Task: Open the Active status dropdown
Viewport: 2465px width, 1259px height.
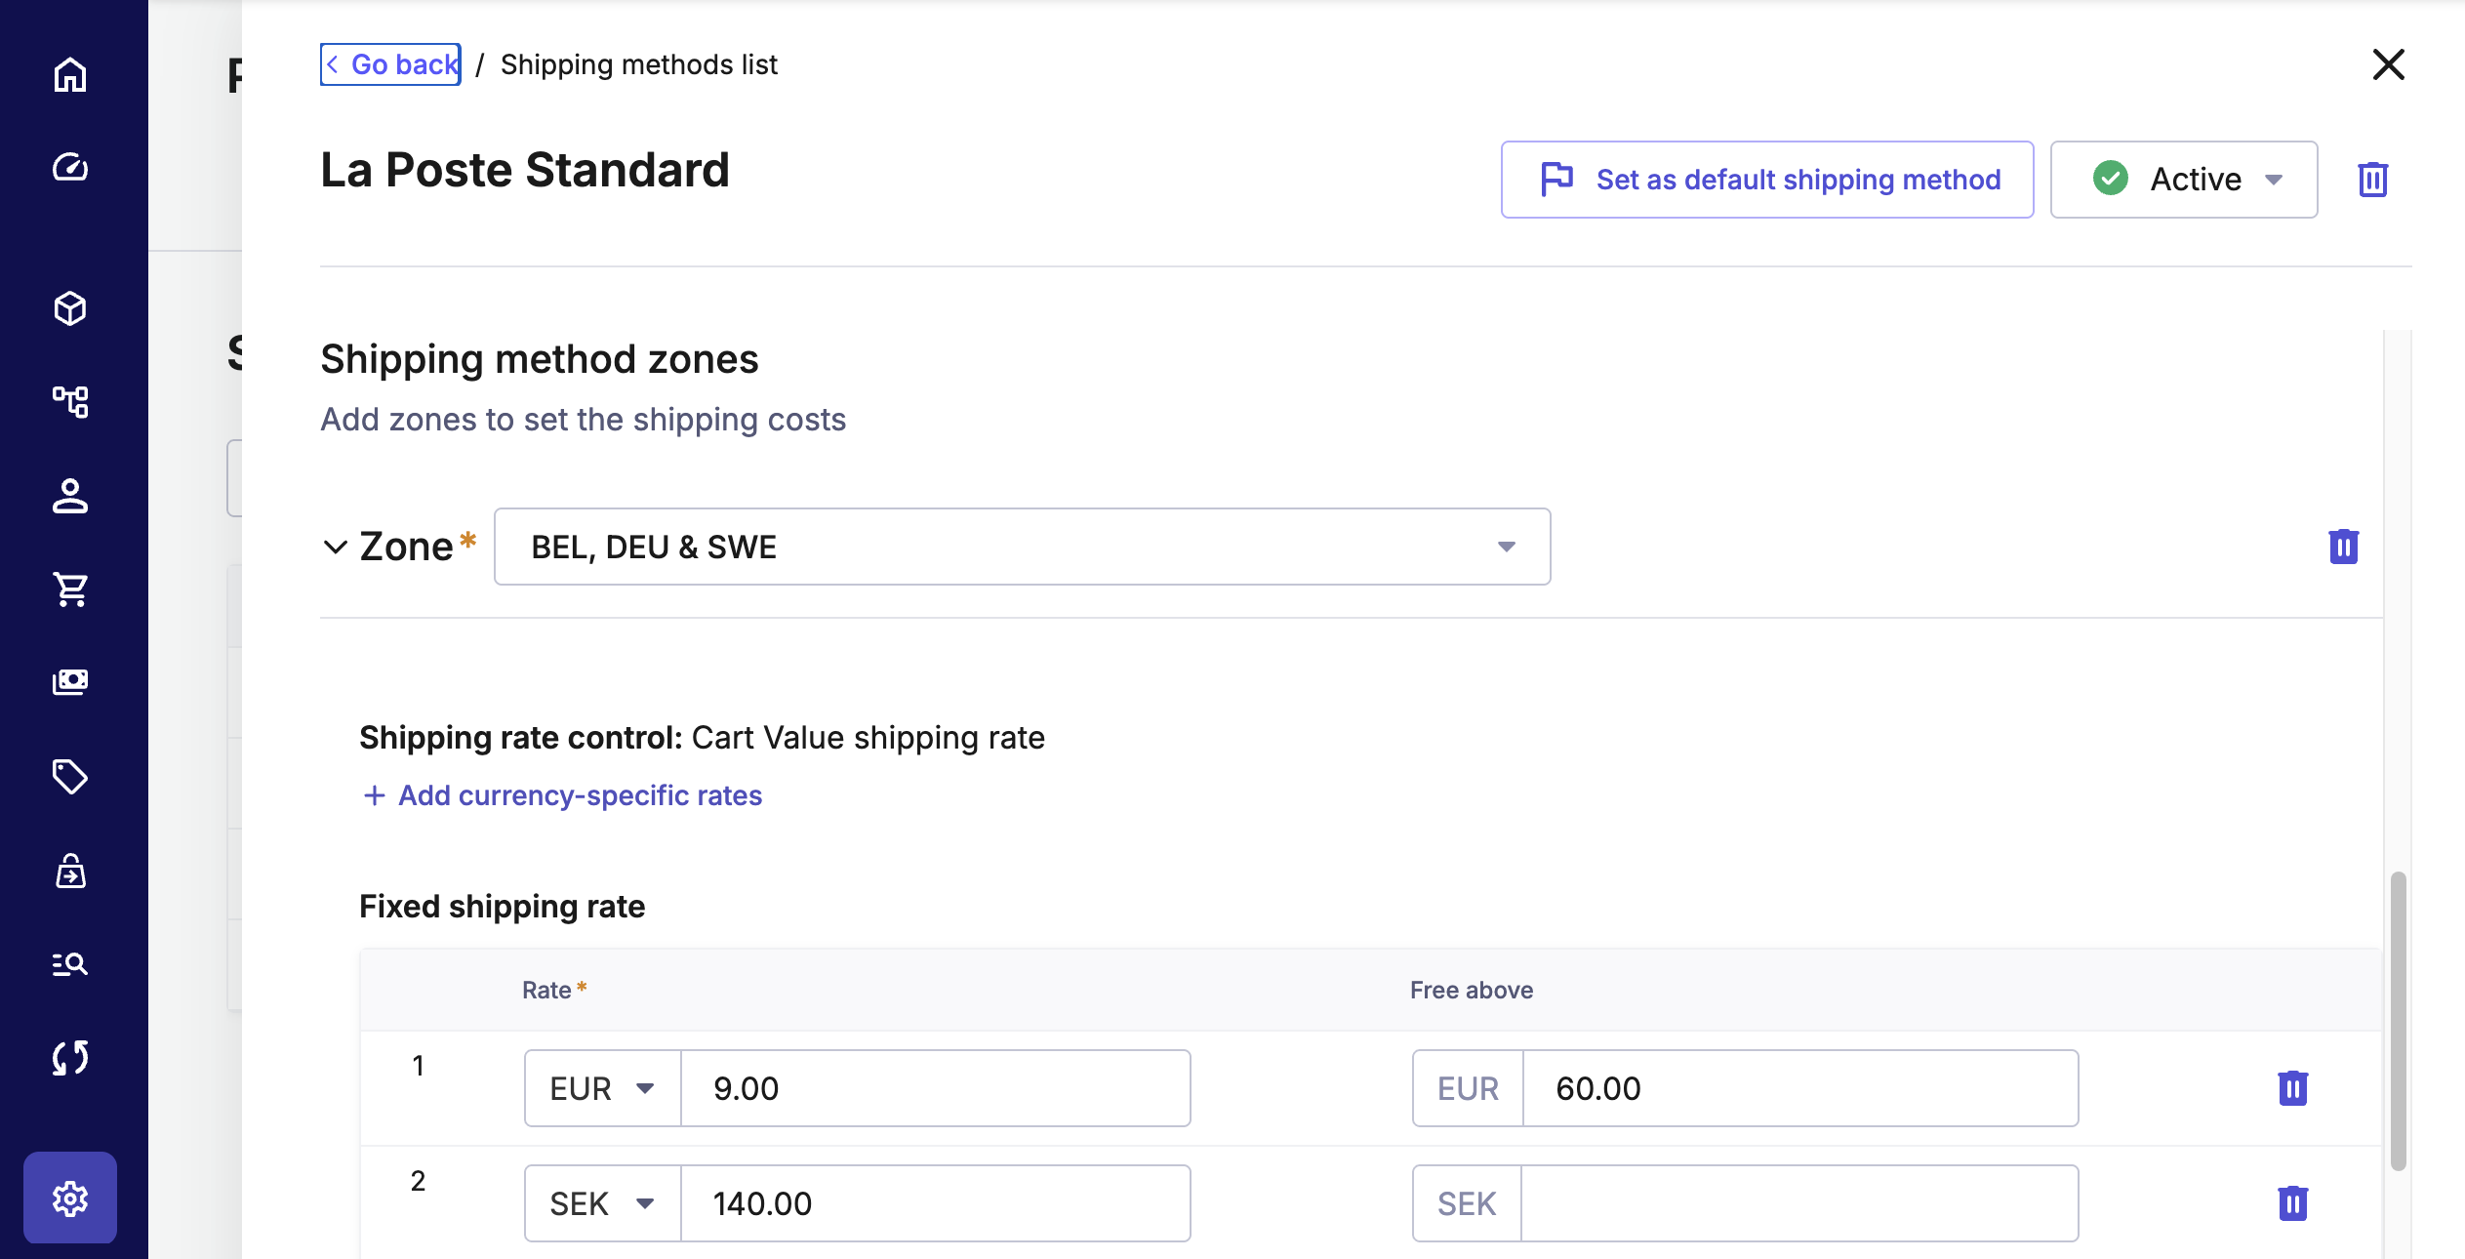Action: [2184, 180]
